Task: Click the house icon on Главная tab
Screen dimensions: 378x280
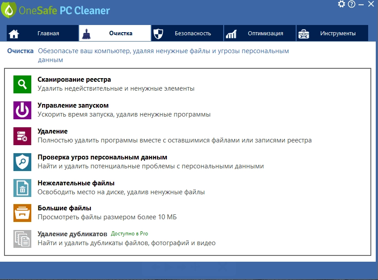Action: pos(14,33)
